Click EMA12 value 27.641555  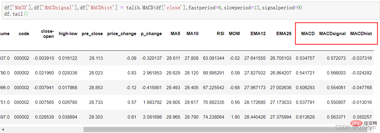[x=255, y=58]
